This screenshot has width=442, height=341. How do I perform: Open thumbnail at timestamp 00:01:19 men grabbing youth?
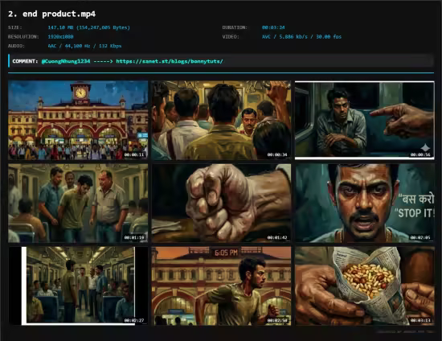[78, 203]
